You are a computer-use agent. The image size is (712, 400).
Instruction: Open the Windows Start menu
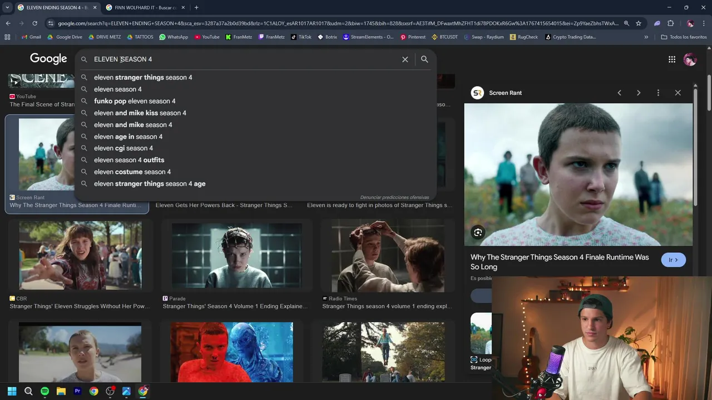[x=12, y=391]
